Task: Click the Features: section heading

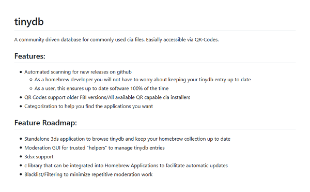Action: [x=29, y=56]
